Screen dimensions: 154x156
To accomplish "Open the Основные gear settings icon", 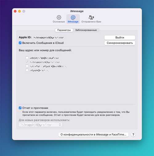I will pos(59,18).
